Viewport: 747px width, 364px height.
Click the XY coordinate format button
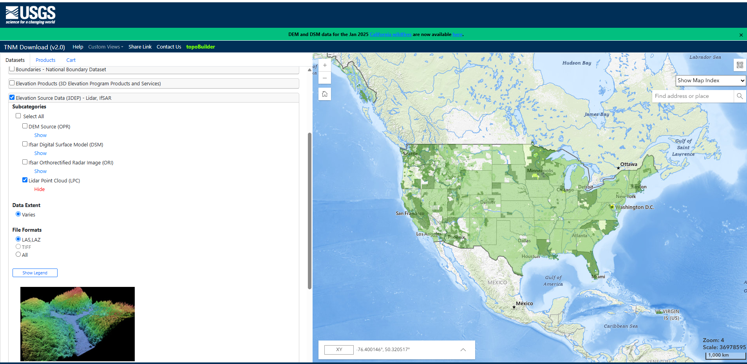(x=339, y=350)
